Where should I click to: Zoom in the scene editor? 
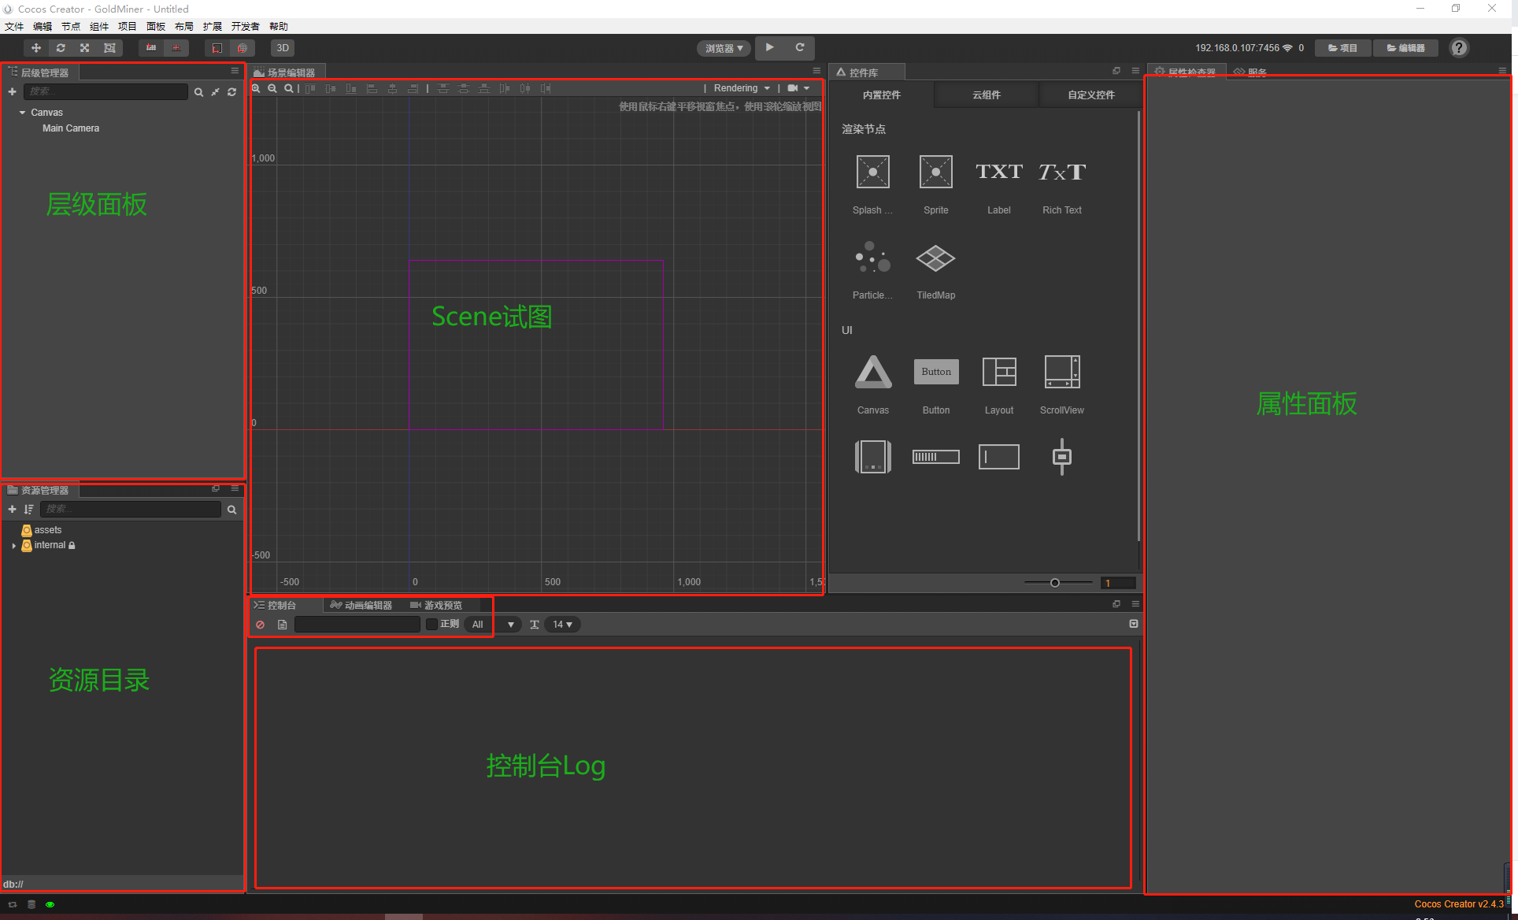pos(256,88)
